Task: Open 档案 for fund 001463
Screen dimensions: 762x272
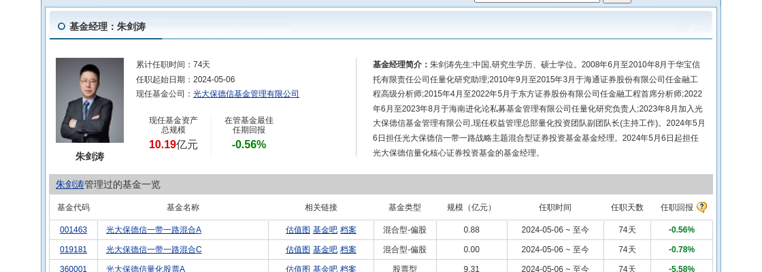Action: tap(348, 230)
